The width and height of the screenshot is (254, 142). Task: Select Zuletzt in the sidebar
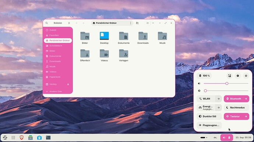pyautogui.click(x=58, y=30)
